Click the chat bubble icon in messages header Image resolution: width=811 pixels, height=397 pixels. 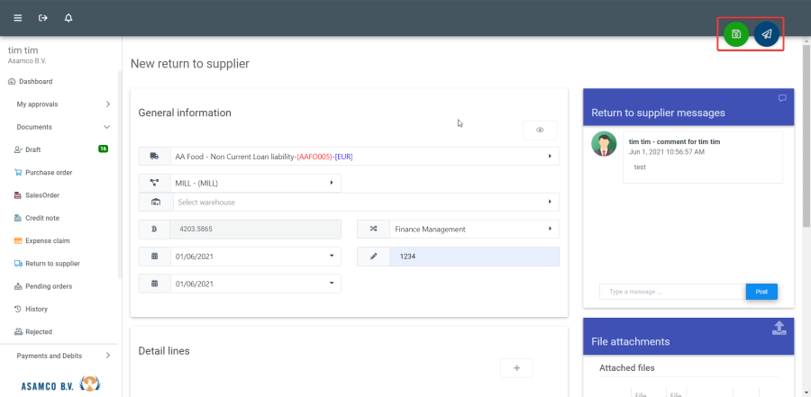[782, 98]
